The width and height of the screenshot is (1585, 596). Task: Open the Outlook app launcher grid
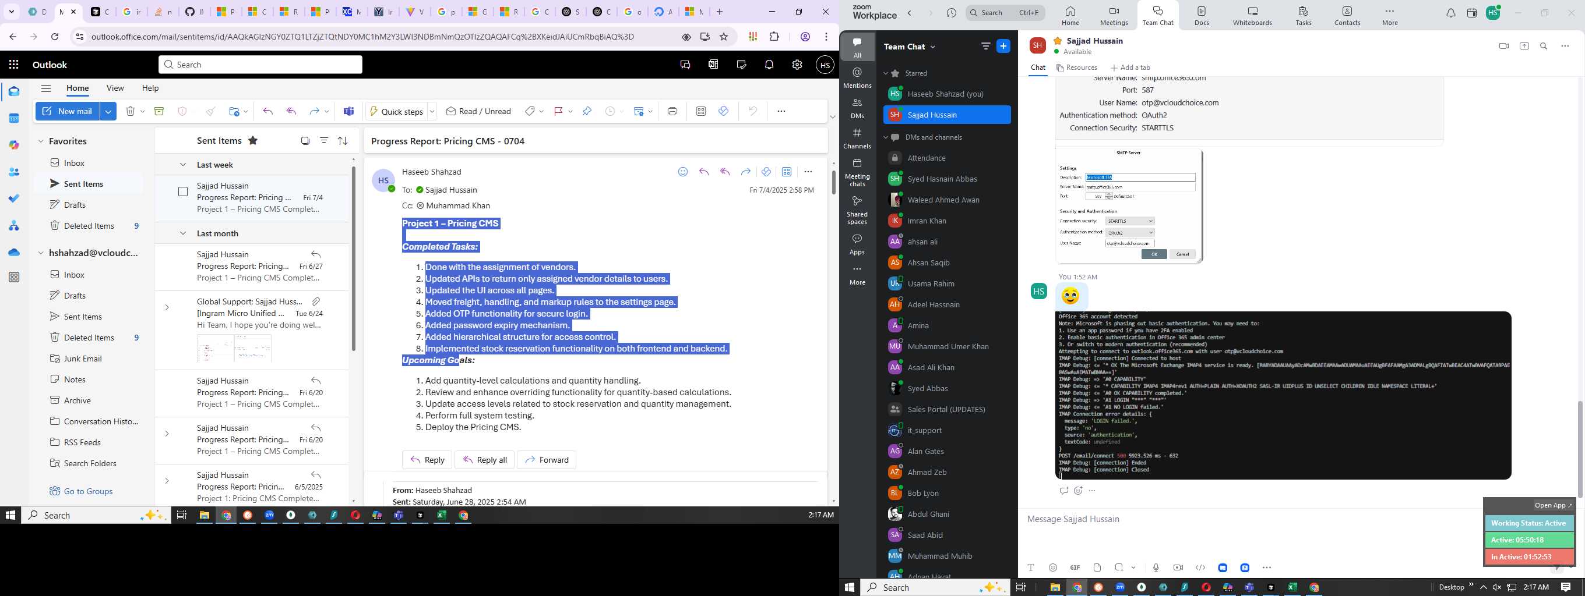(x=13, y=65)
